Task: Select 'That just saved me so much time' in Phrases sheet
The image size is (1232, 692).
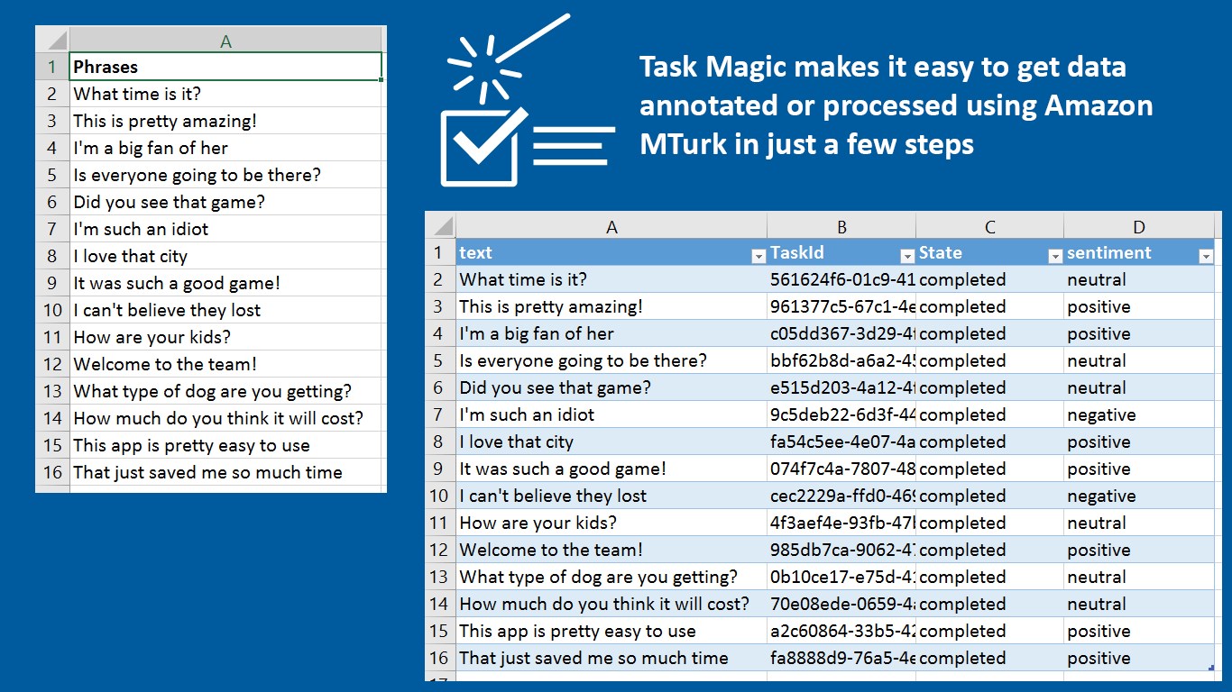Action: 225,472
